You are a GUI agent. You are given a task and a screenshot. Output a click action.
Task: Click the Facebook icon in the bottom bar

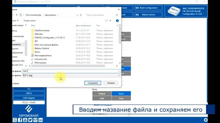pyautogui.click(x=20, y=120)
